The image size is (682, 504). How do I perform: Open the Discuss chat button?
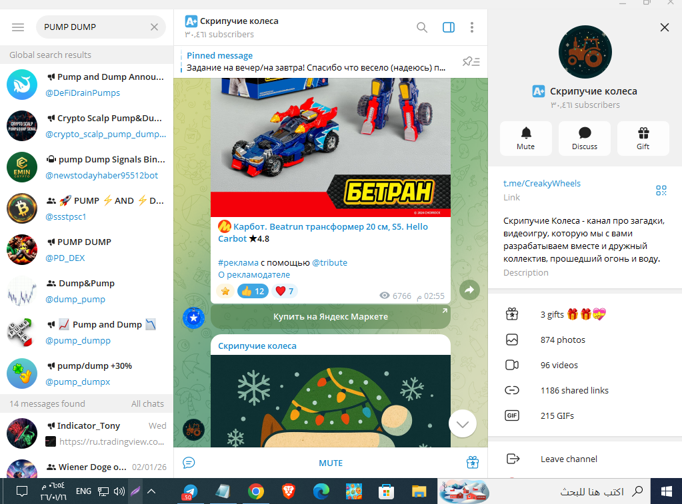(x=585, y=138)
